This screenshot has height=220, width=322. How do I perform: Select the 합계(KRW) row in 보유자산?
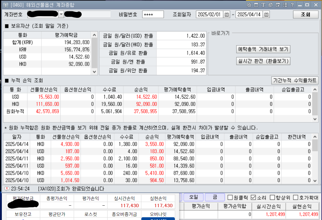[x=47, y=42]
